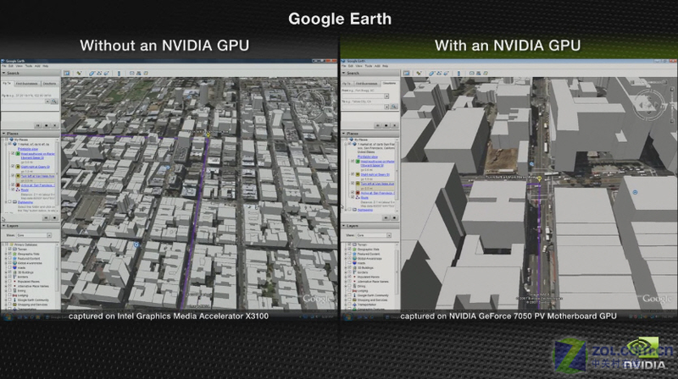Play tour button under left Search panel
Viewport: 678px width, 379px height.
pos(37,125)
